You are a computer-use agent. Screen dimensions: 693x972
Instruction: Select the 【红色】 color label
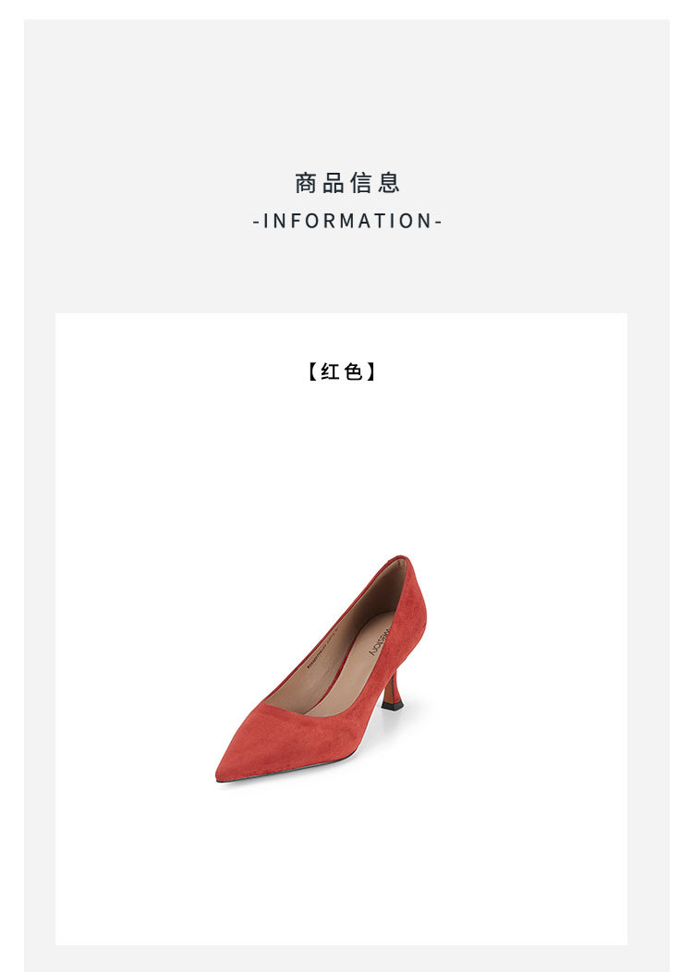(342, 371)
